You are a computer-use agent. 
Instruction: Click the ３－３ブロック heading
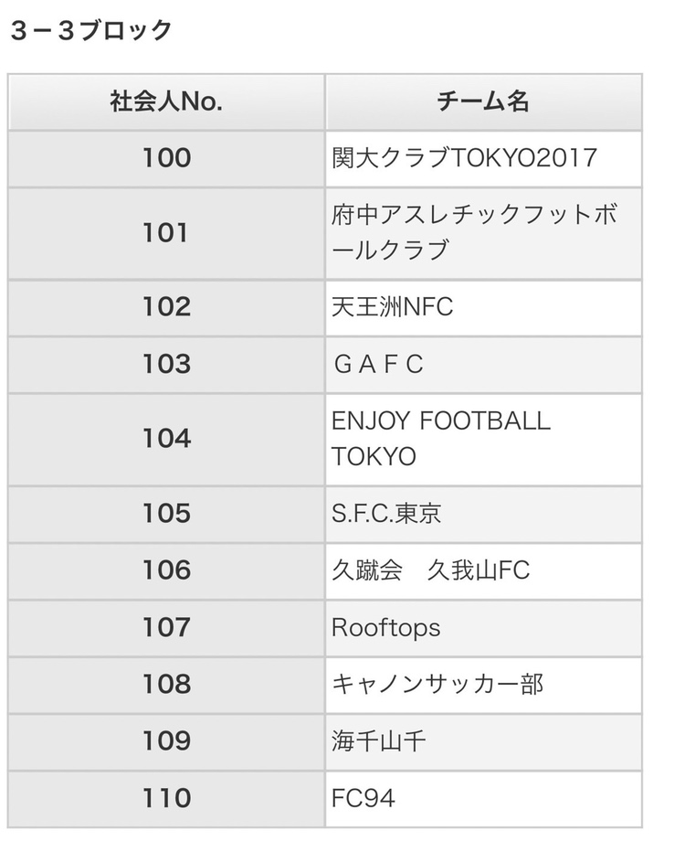[91, 30]
